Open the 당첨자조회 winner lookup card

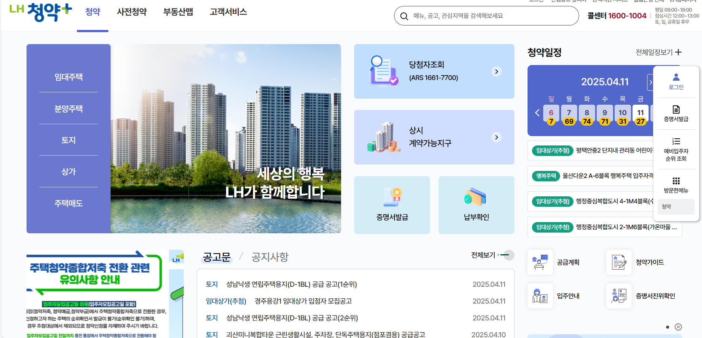click(x=433, y=71)
